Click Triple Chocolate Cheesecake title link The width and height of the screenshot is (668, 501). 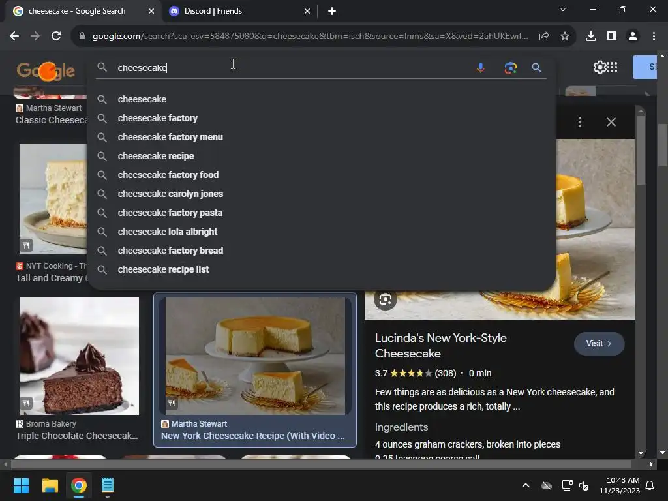(x=77, y=436)
